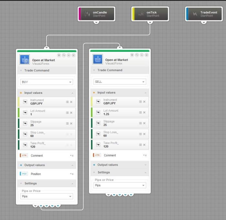Select the TradeEvent StartPoint block
Screen dimensions: 226x220
pos(204,14)
